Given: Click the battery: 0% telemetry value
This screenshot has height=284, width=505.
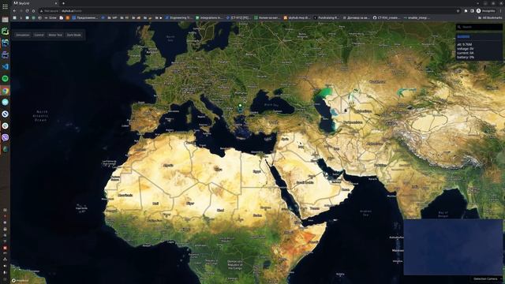Looking at the screenshot, I should click(466, 57).
